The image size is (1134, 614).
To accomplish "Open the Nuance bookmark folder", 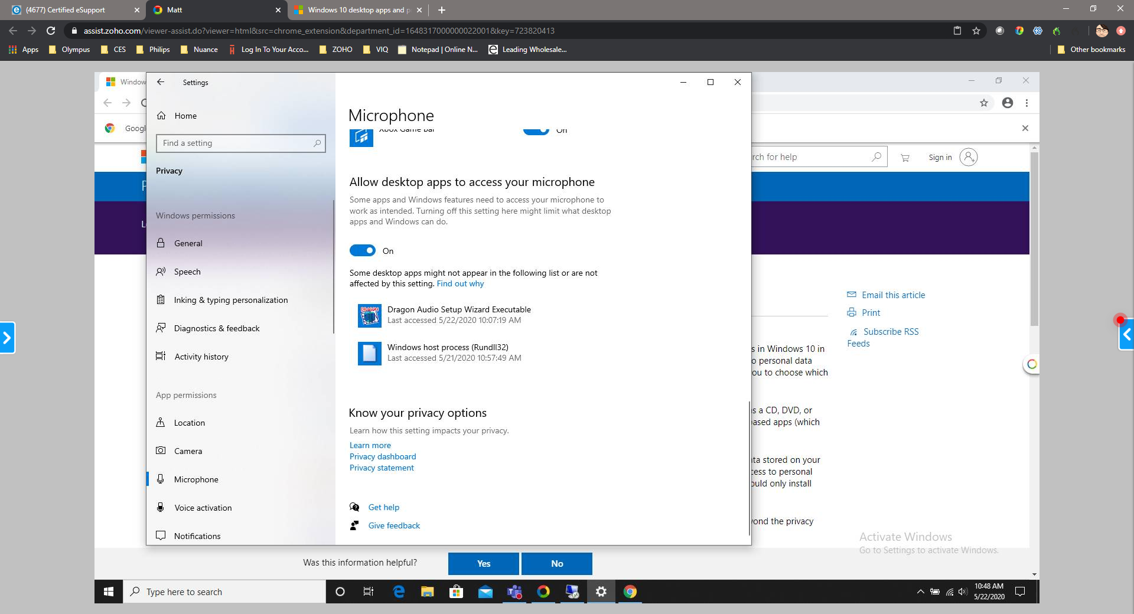I will click(x=199, y=50).
